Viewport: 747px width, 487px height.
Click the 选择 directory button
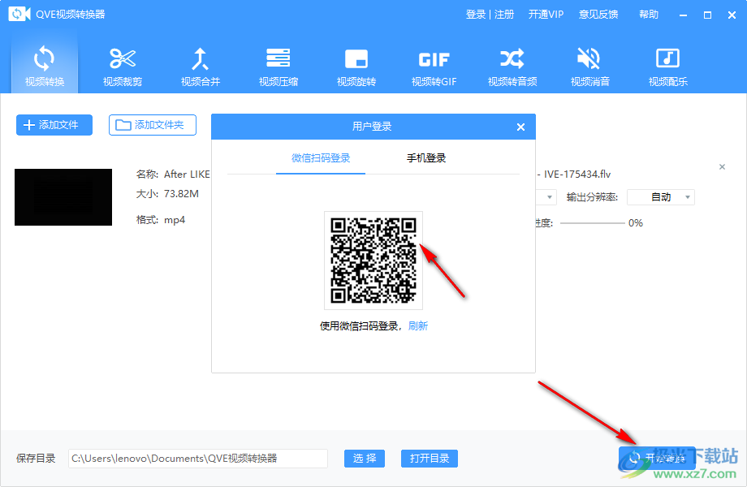pyautogui.click(x=365, y=459)
